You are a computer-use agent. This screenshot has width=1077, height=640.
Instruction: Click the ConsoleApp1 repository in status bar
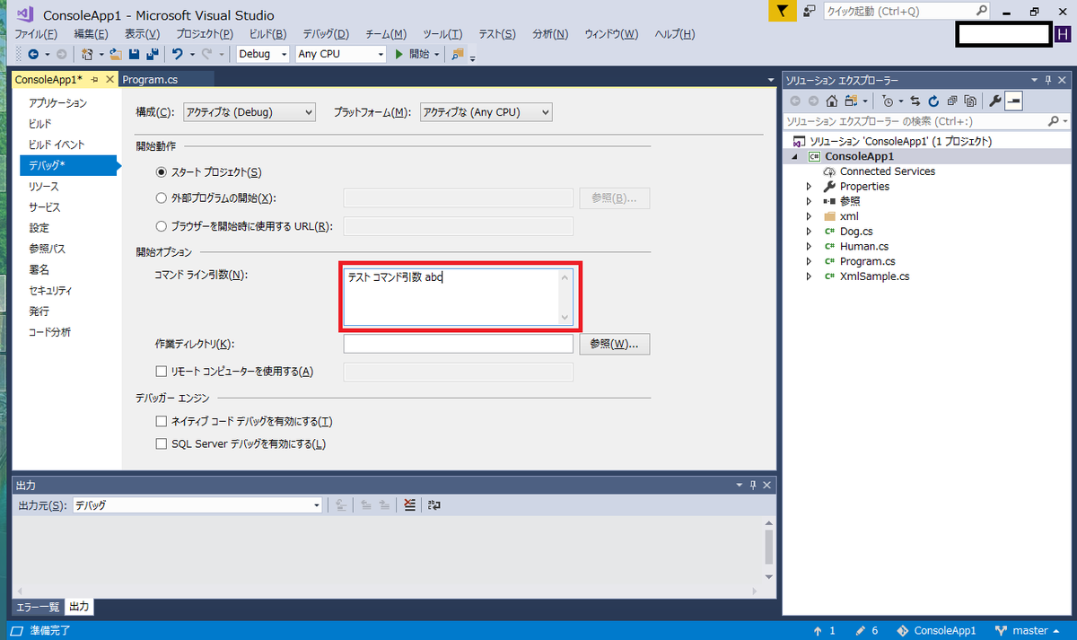(937, 630)
